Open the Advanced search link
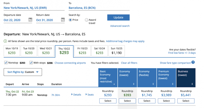Image resolution: width=204 pixels, height=109 pixels. point(120,26)
